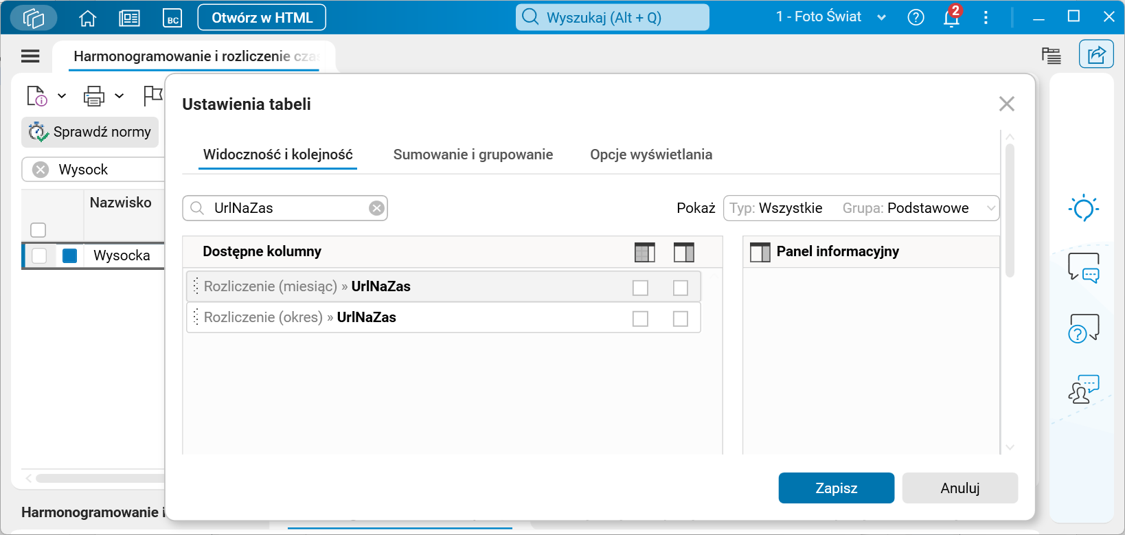Click the dialog scrollbar down arrow

coord(1010,448)
